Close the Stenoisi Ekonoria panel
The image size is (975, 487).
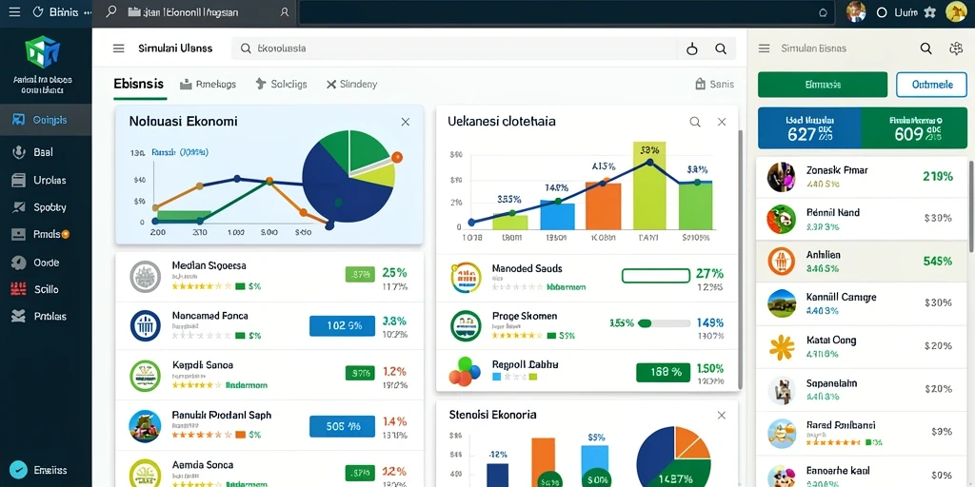[x=722, y=415]
